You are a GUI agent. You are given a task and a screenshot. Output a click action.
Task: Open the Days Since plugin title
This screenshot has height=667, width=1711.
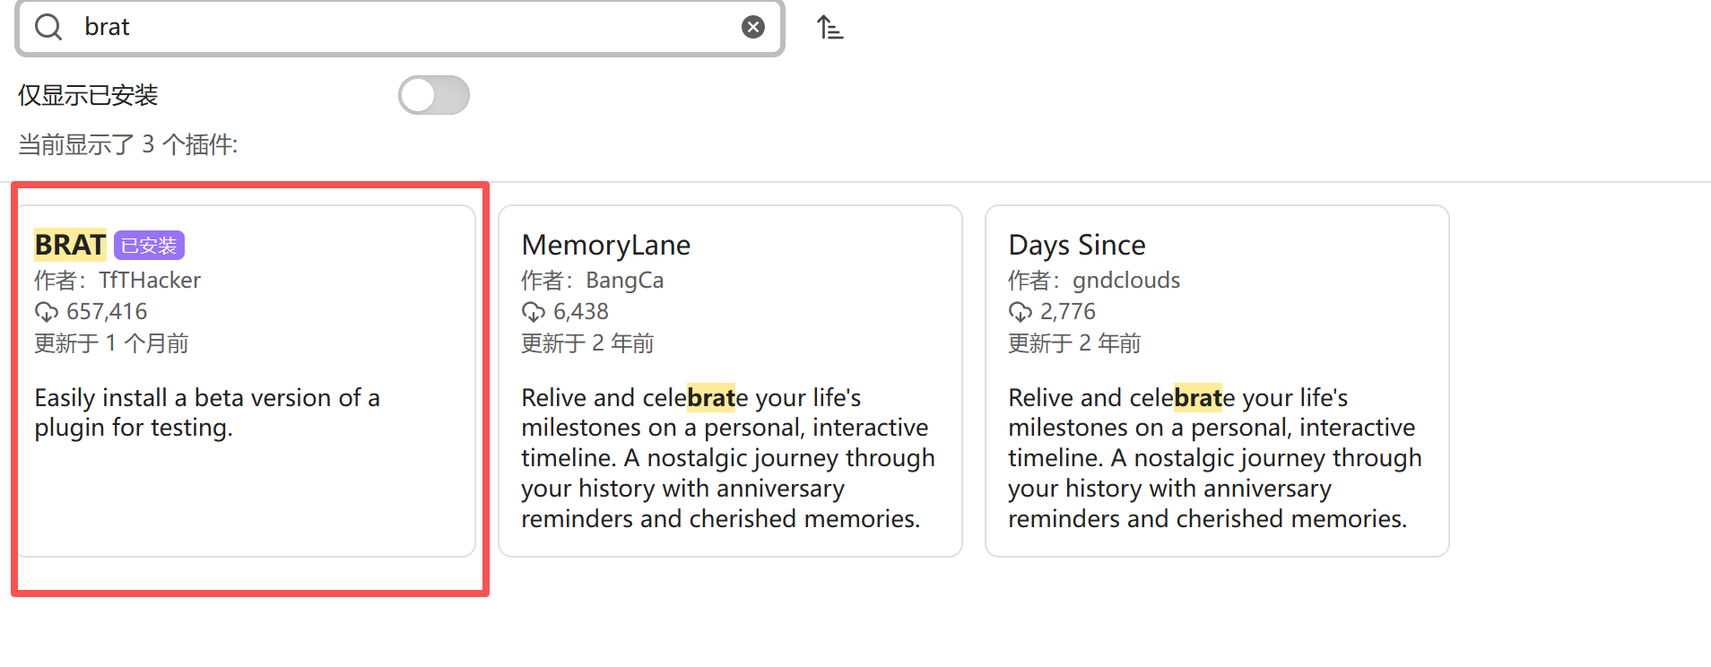[x=1077, y=245]
